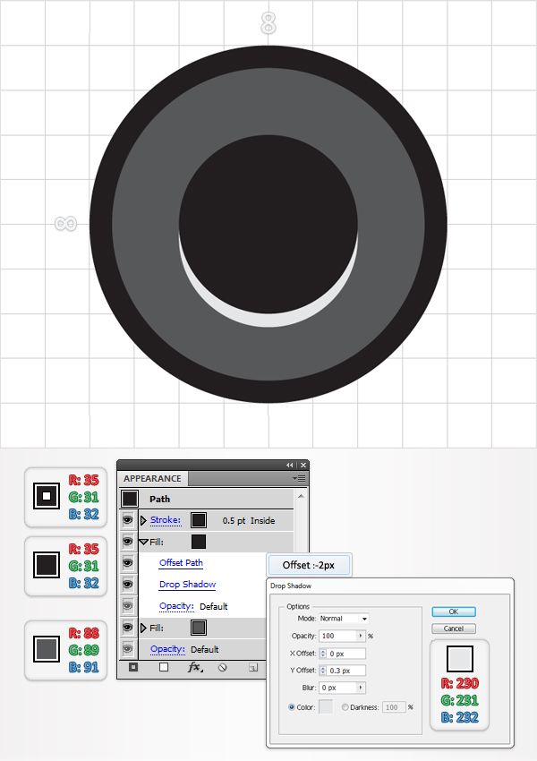Toggle visibility of the expanded dark Fill

tap(128, 542)
